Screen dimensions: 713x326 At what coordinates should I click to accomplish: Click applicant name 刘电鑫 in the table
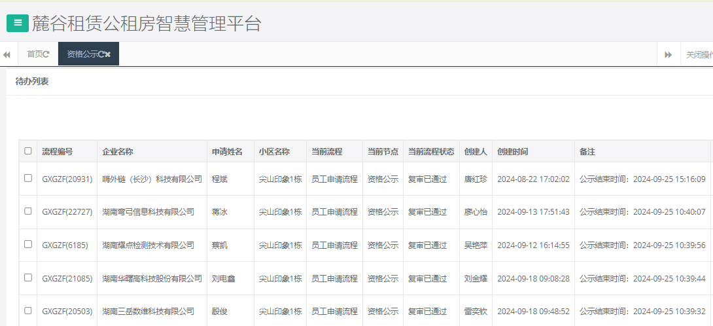point(223,278)
